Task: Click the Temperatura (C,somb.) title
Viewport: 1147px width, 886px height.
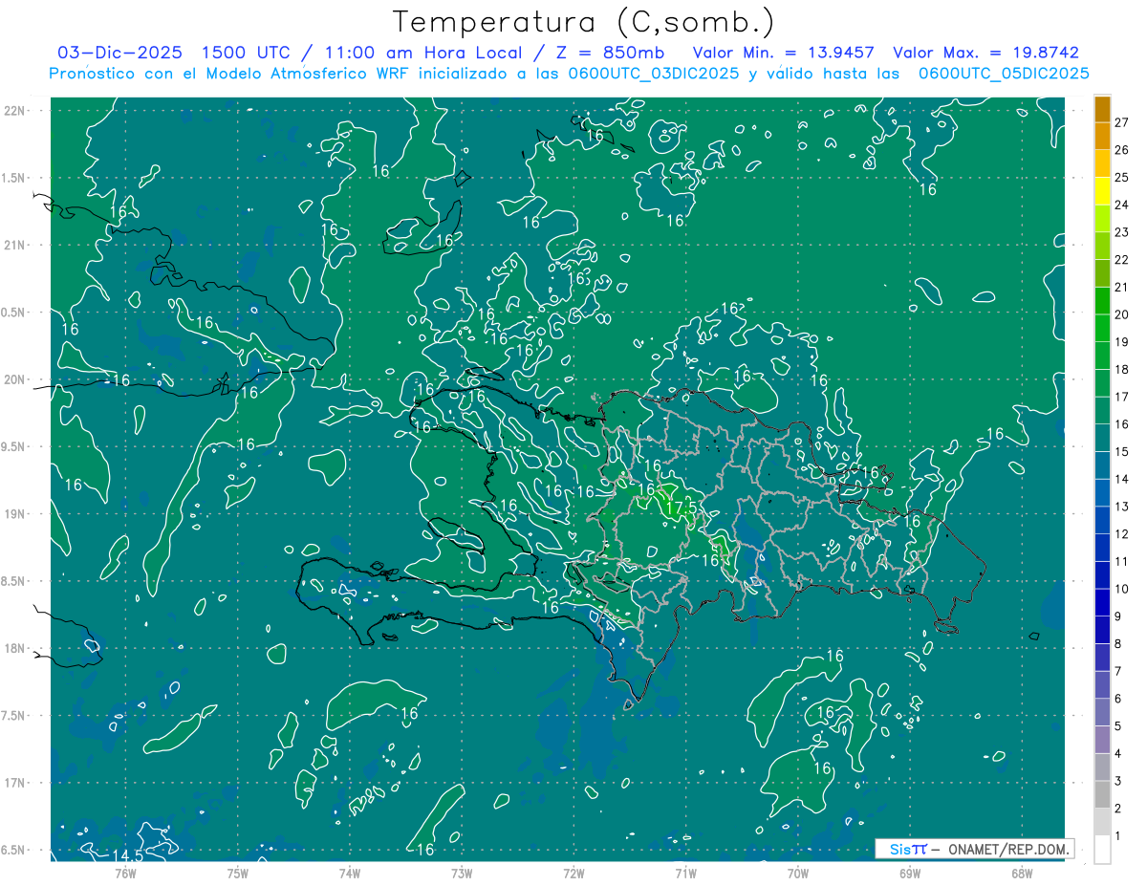Action: click(584, 21)
